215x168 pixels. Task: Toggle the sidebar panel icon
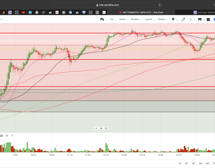tap(208, 20)
